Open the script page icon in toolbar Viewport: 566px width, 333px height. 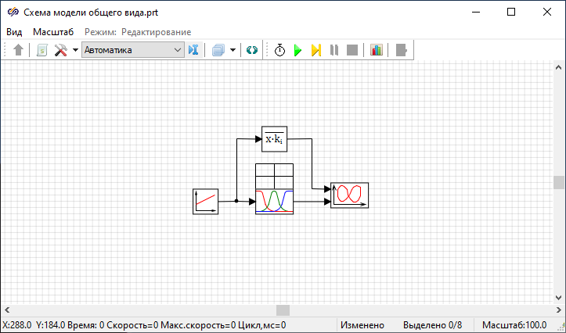41,50
